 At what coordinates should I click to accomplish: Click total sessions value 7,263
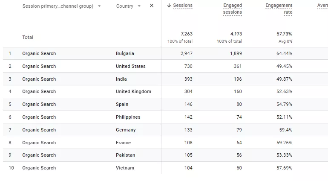[187, 34]
